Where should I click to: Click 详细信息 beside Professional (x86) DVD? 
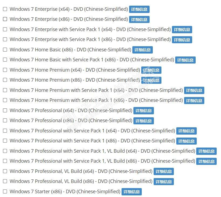[x=144, y=121]
